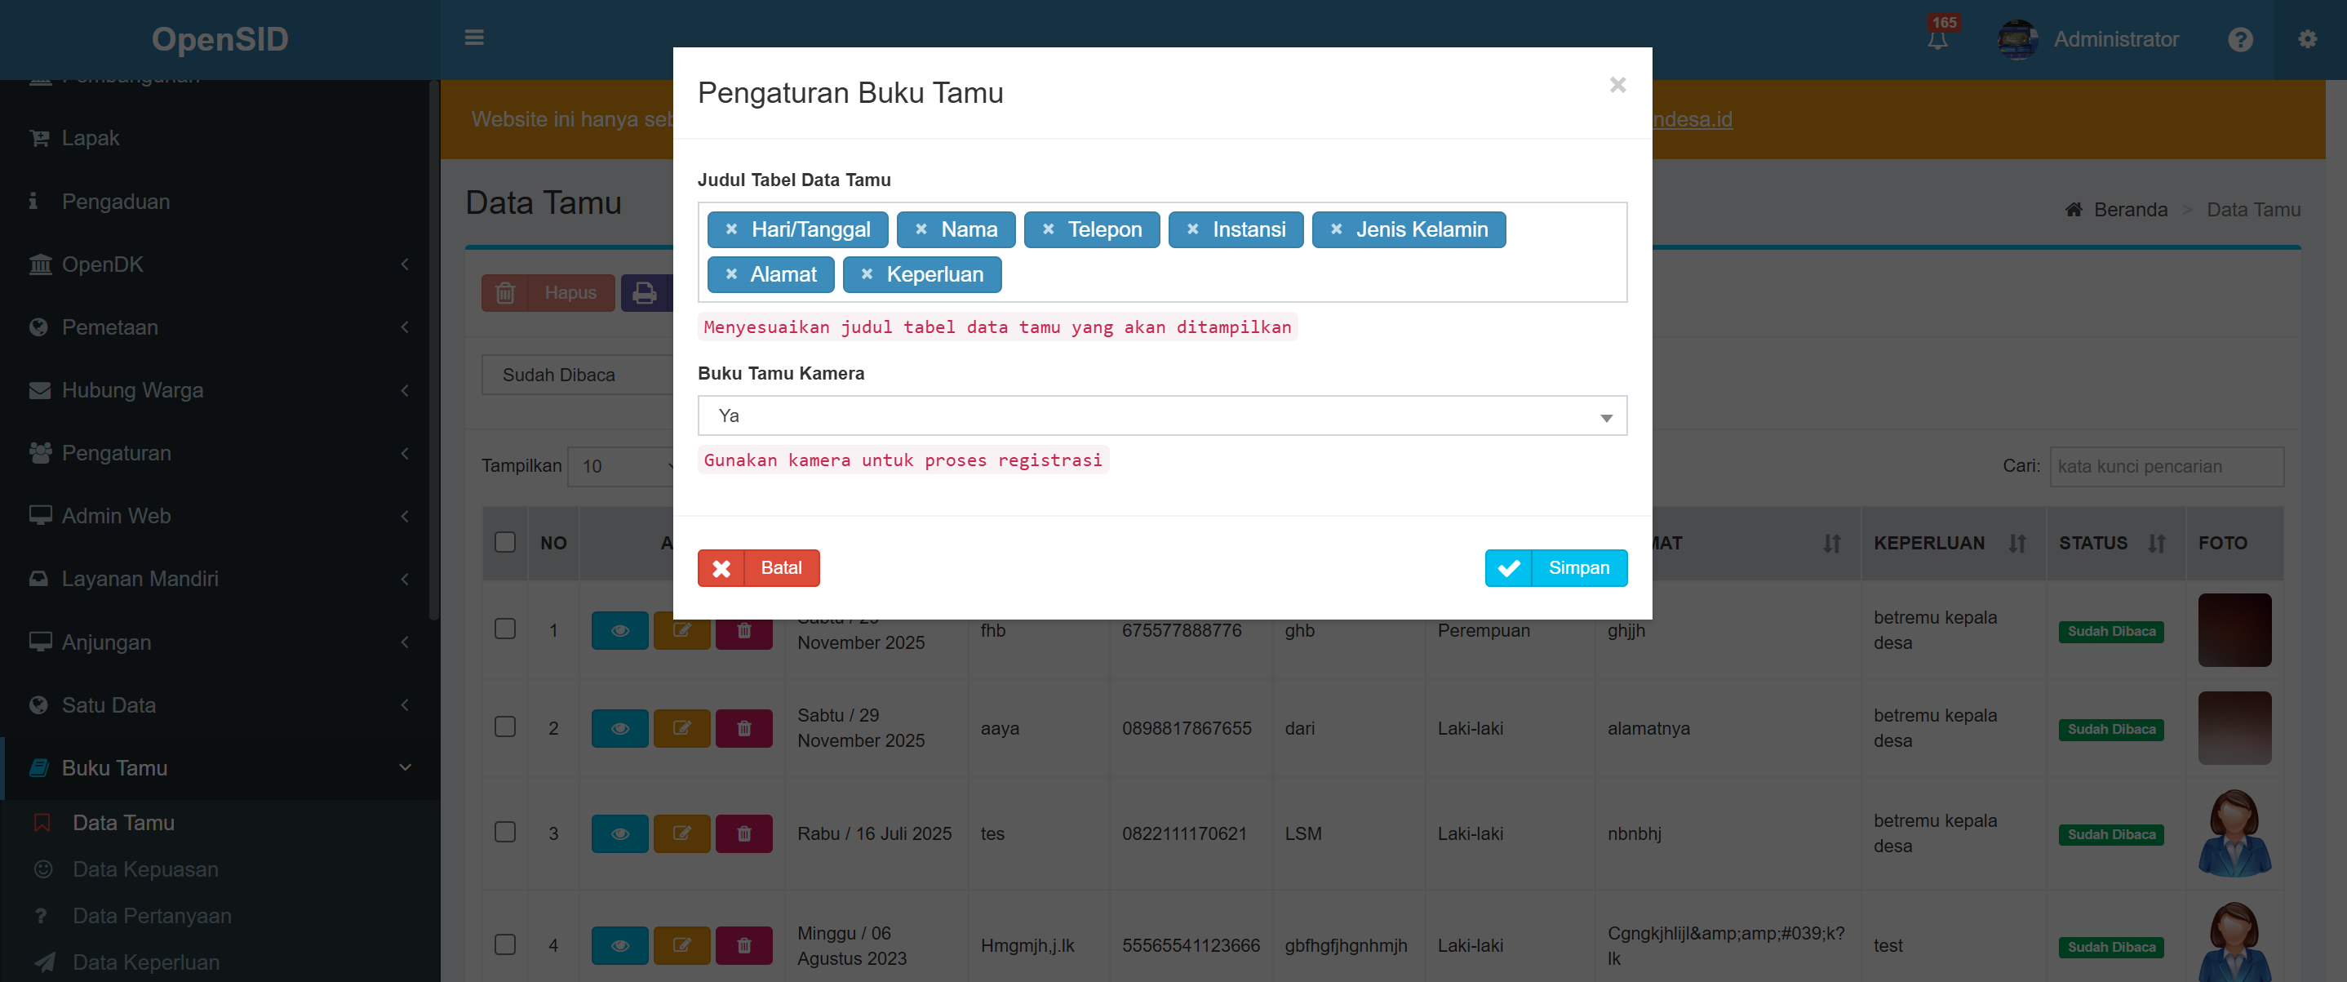
Task: Remove the Telepon tag via its x icon
Action: (1048, 229)
